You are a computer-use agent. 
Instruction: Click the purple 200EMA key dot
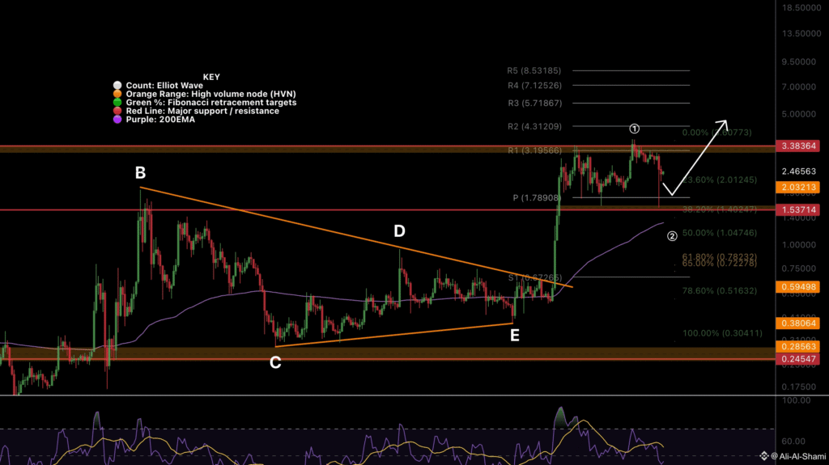(x=117, y=120)
